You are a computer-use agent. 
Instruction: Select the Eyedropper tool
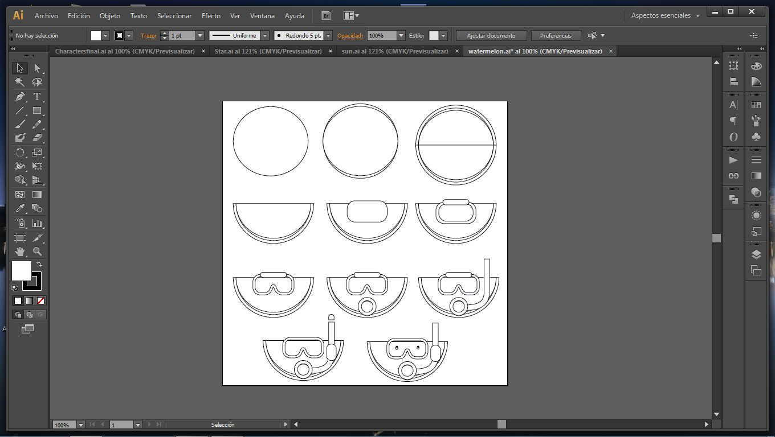(x=20, y=208)
